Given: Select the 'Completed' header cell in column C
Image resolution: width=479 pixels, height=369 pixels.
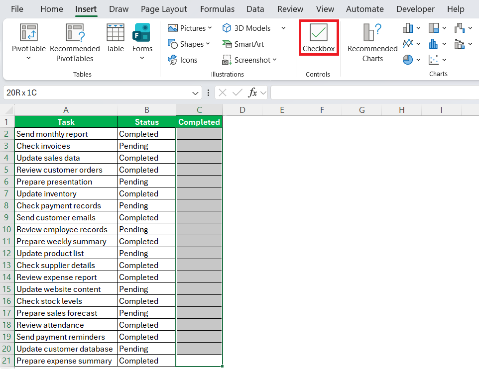Looking at the screenshot, I should (x=199, y=122).
